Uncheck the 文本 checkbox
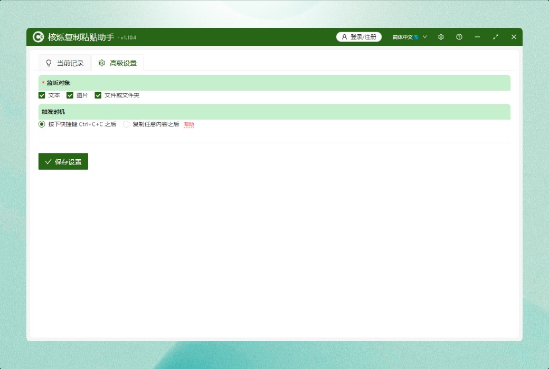The height and width of the screenshot is (369, 549). [42, 95]
